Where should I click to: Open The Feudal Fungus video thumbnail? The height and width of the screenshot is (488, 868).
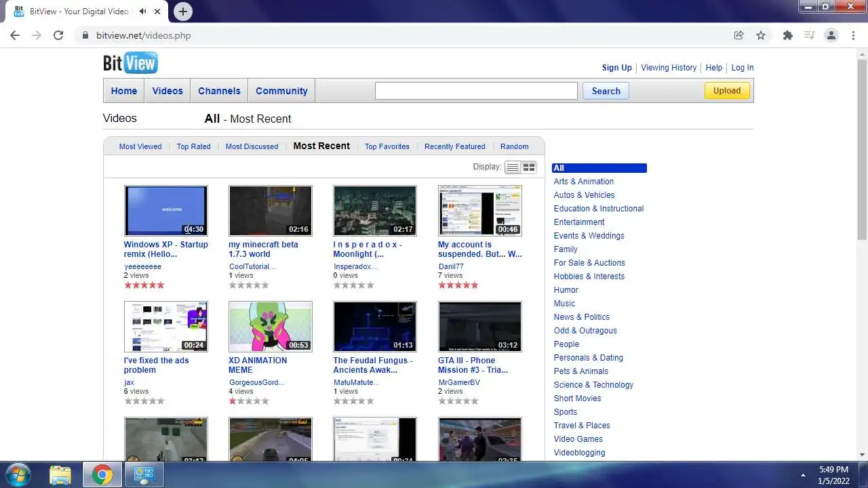coord(375,327)
